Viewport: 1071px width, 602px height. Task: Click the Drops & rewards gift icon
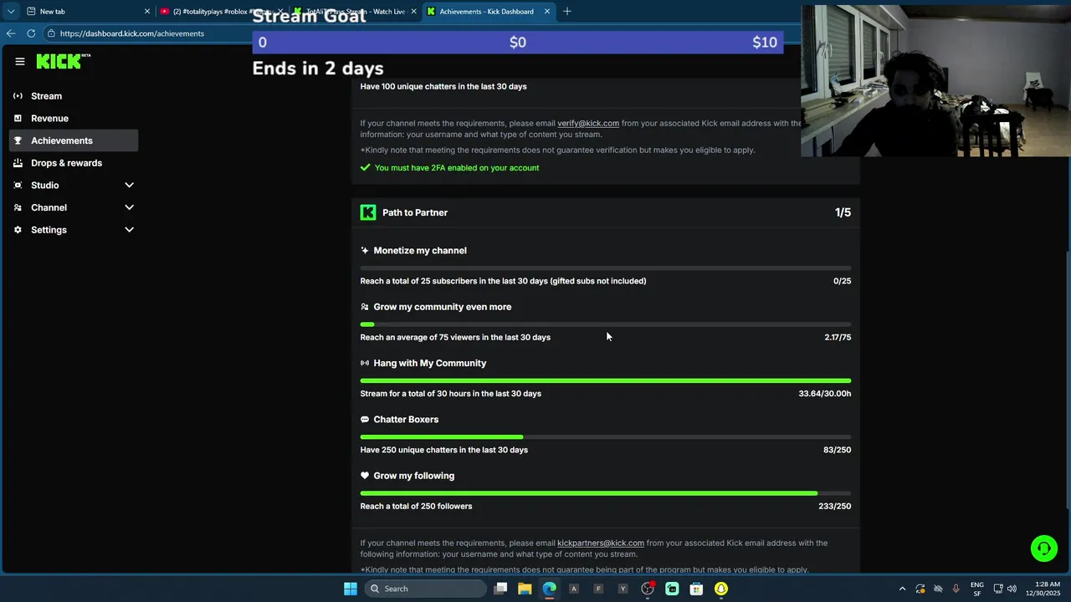tap(18, 163)
